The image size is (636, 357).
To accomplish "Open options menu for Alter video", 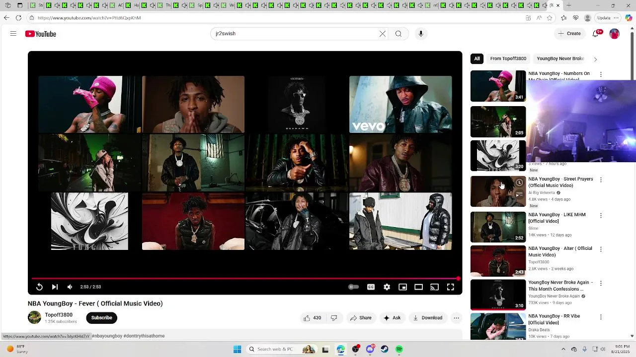I will tap(601, 249).
